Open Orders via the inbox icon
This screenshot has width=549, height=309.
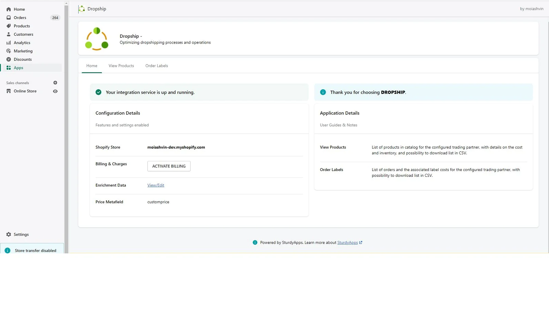click(x=9, y=18)
